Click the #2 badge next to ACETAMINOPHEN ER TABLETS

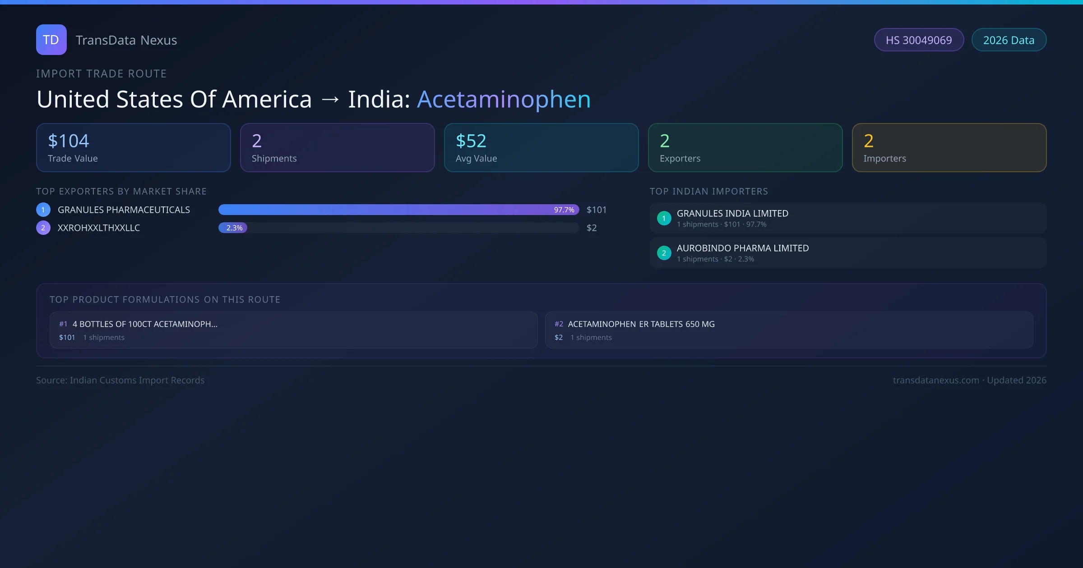tap(559, 324)
